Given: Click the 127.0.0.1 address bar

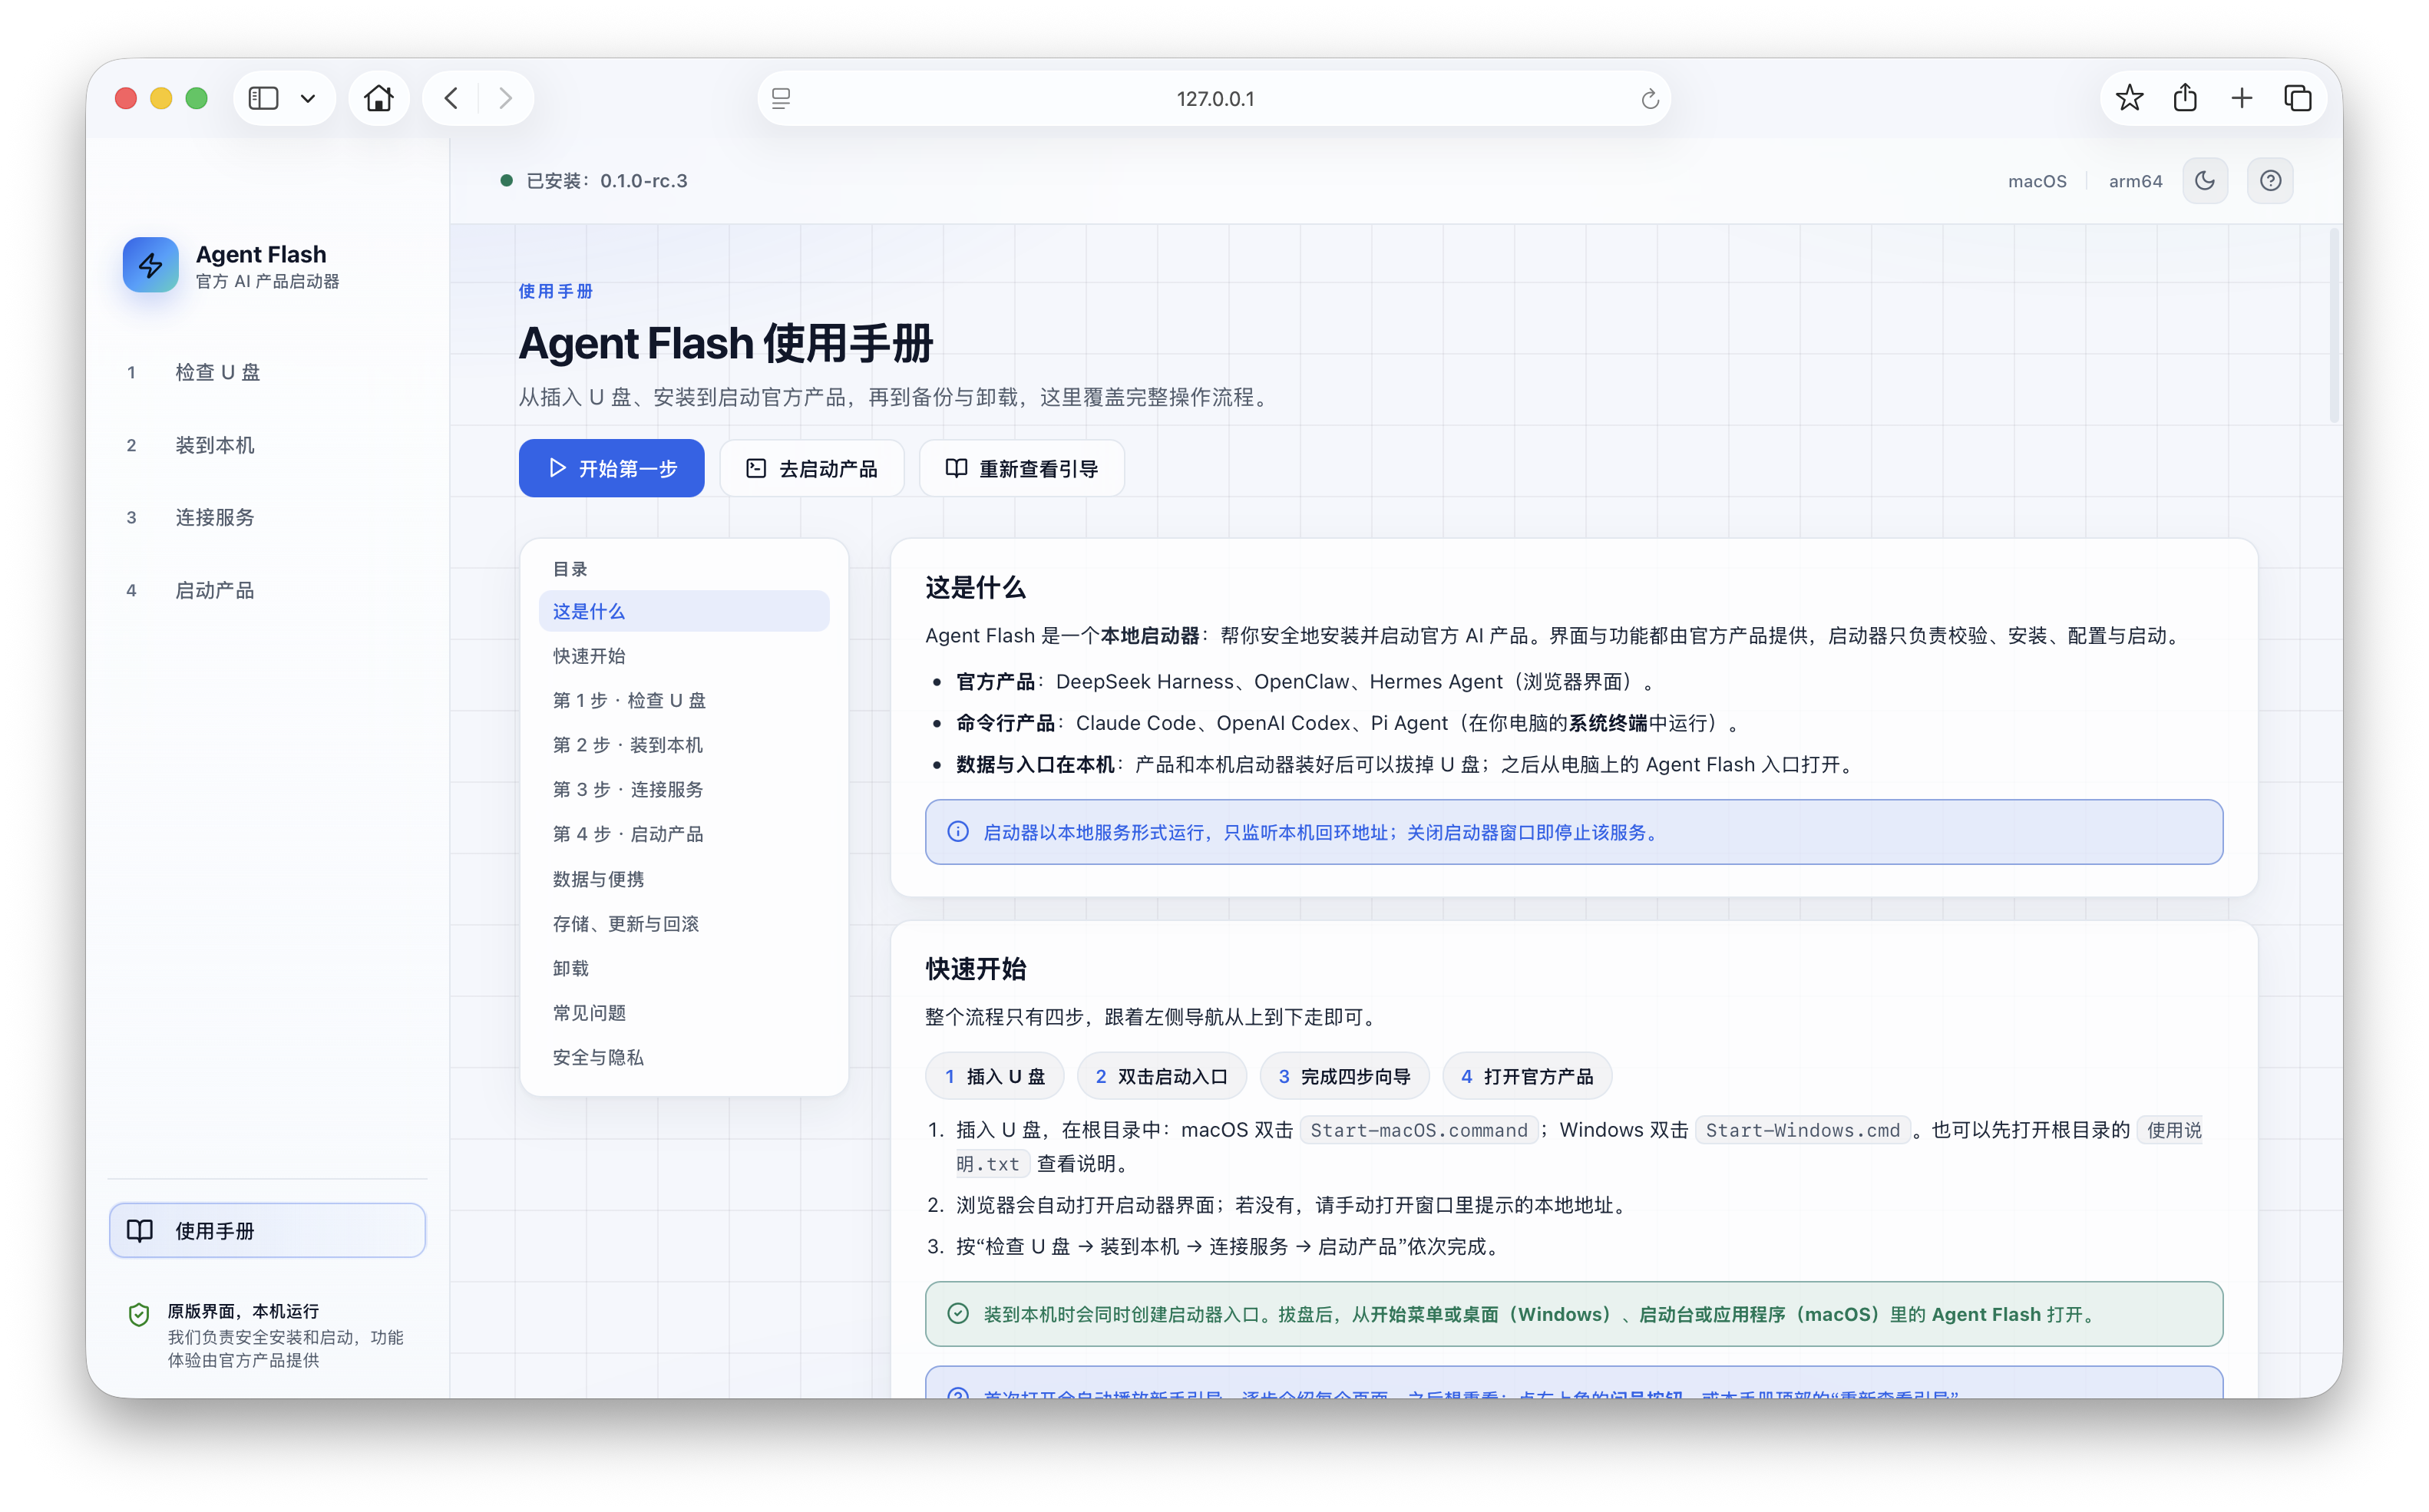Looking at the screenshot, I should (1214, 98).
